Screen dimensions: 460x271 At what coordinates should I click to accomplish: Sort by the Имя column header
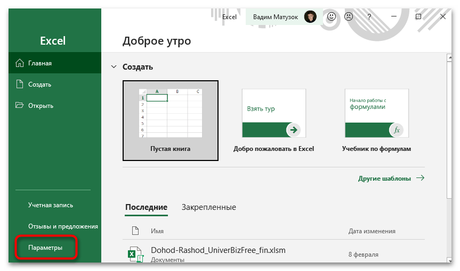[157, 232]
